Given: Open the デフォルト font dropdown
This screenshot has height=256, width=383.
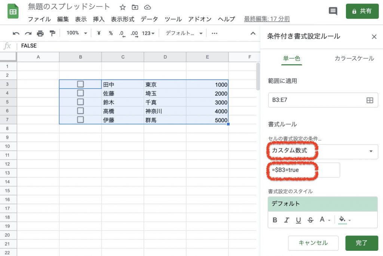Looking at the screenshot, I should coord(184,33).
